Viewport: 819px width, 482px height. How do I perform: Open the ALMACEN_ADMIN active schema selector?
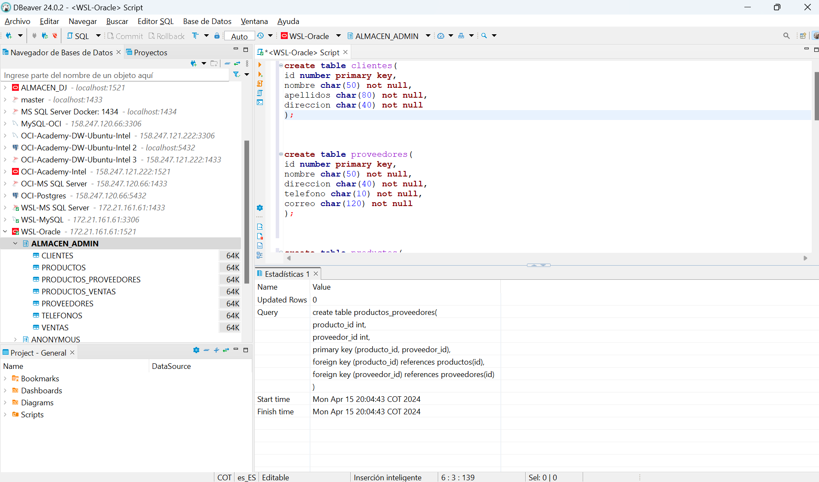388,36
